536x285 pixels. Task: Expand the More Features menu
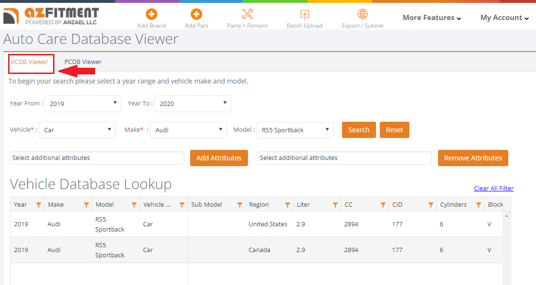click(x=432, y=18)
